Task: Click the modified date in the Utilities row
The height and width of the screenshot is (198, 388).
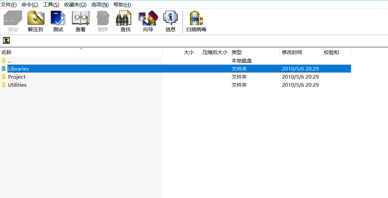Action: pos(300,85)
